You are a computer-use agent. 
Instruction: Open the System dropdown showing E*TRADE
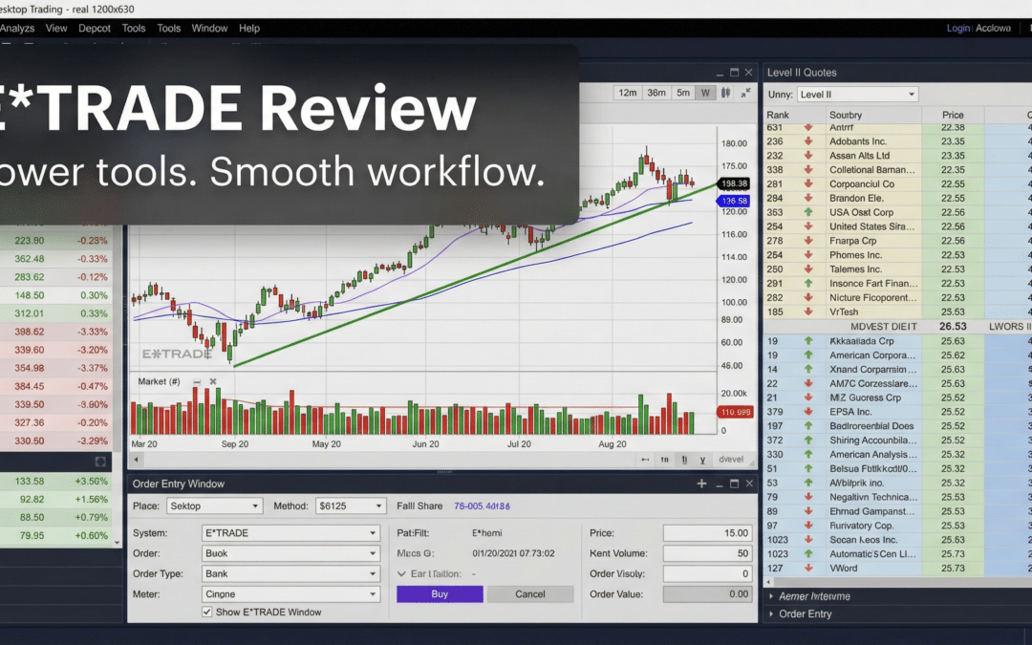[290, 532]
